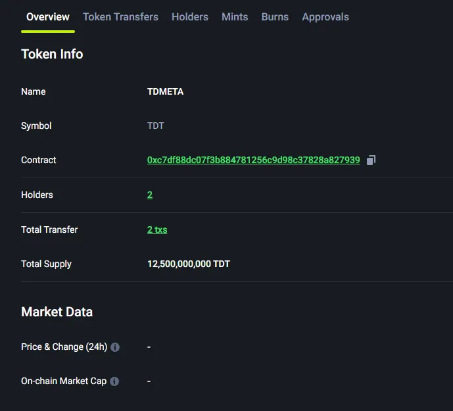Copy the contract address using copy icon
The width and height of the screenshot is (453, 411).
tap(371, 160)
